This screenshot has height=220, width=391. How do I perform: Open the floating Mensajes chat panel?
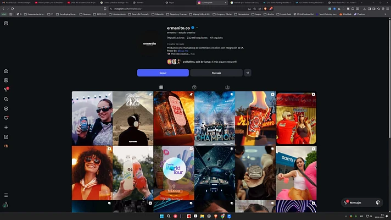(x=362, y=202)
